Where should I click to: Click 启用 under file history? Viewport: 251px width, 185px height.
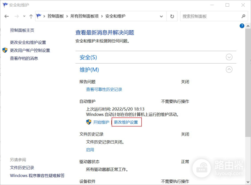(x=90, y=150)
